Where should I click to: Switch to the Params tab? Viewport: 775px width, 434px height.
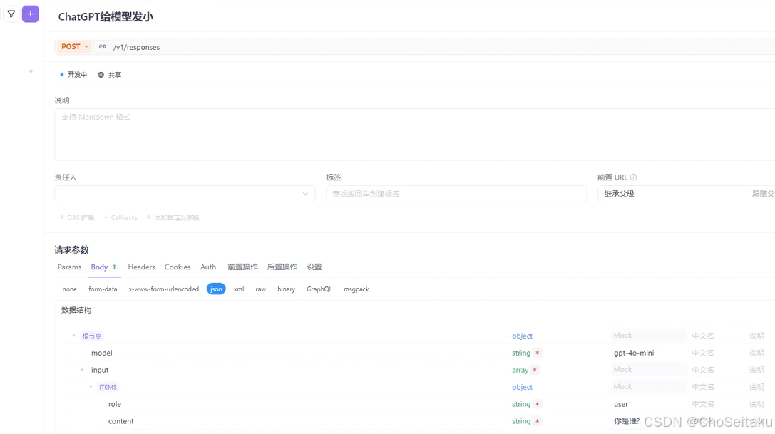69,267
